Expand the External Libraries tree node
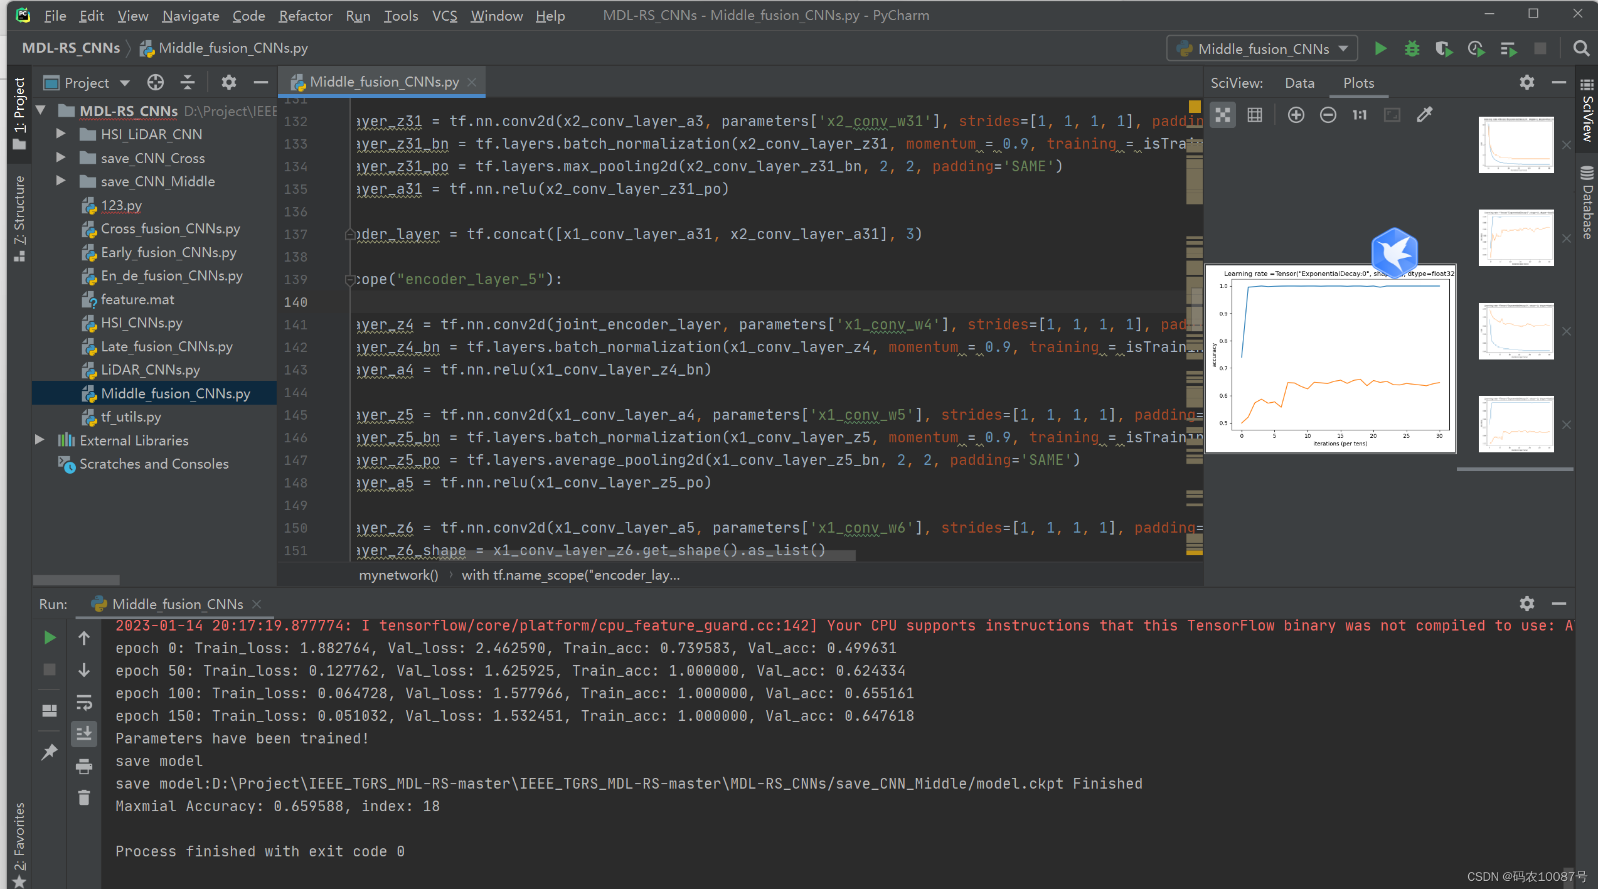 40,439
